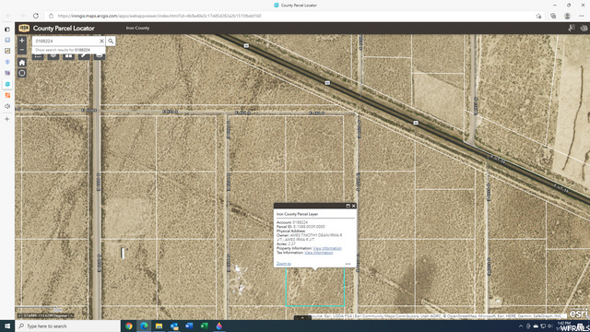Select the active teal sidebar tab icon
This screenshot has width=590, height=332.
click(x=7, y=84)
